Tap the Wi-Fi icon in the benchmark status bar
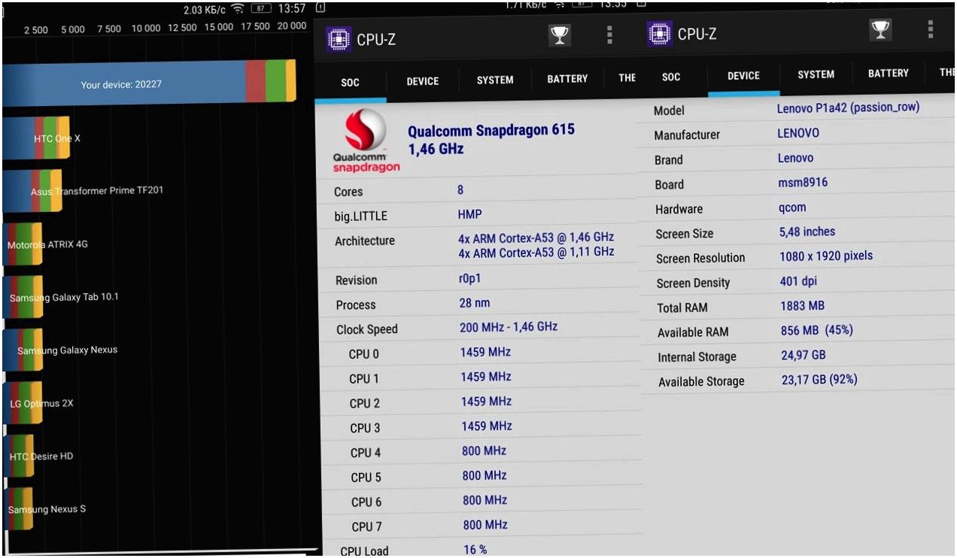 (x=238, y=9)
